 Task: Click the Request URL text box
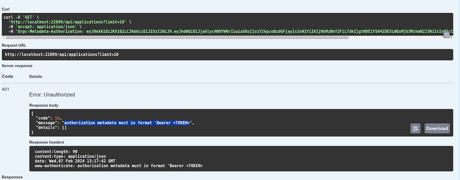228,55
